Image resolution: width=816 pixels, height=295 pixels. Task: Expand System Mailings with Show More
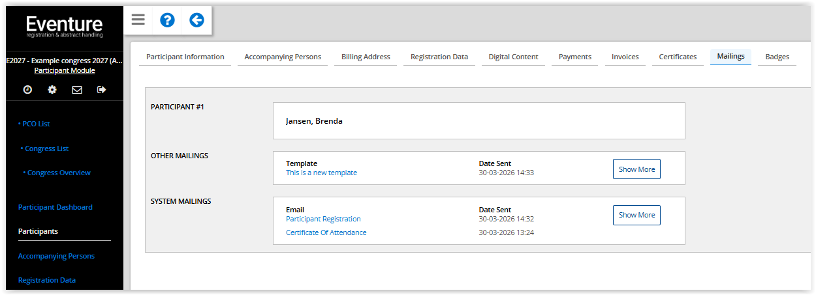[636, 215]
